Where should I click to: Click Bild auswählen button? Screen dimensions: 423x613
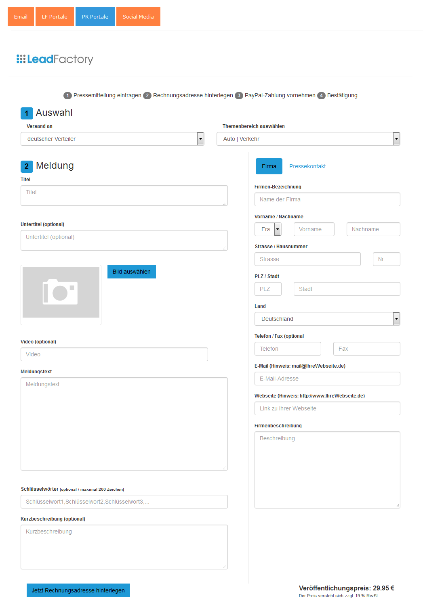pyautogui.click(x=132, y=272)
